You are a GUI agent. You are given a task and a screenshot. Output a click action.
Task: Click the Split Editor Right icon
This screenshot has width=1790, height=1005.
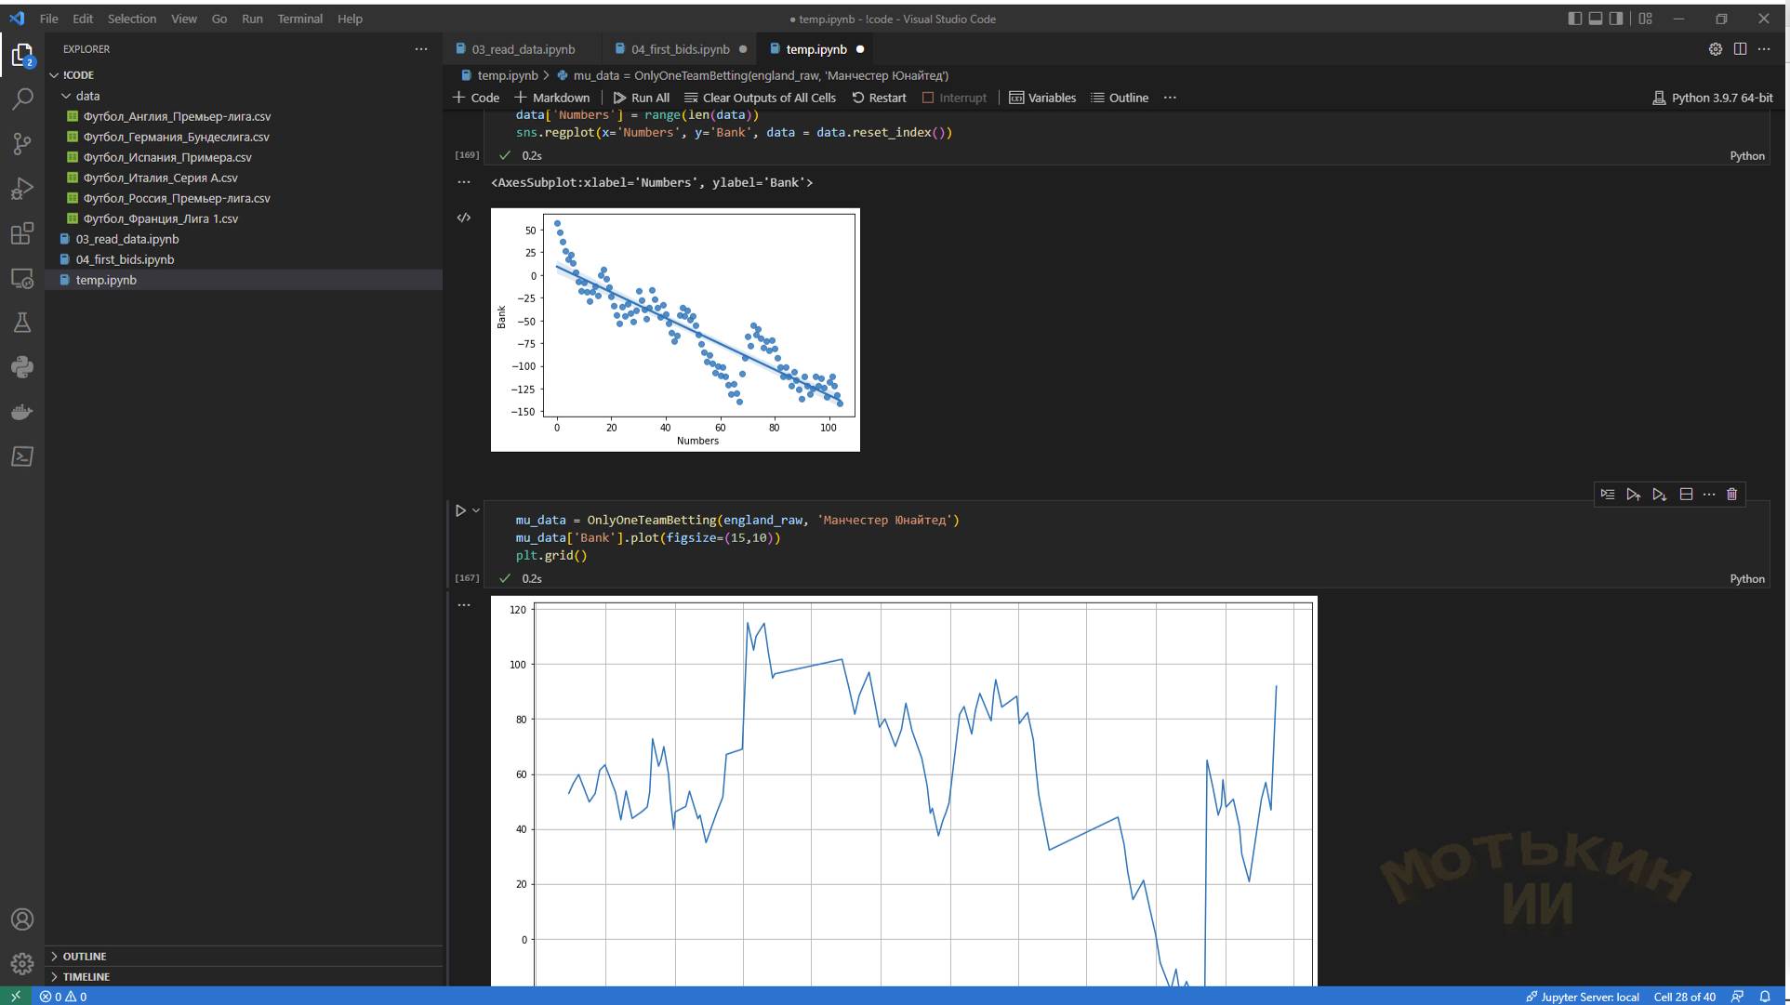(1740, 49)
